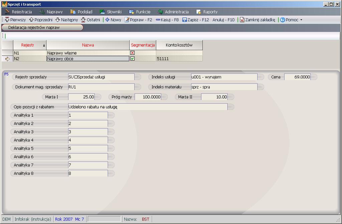Click the DEM status bar entry
342x224 pixels.
coord(7,219)
